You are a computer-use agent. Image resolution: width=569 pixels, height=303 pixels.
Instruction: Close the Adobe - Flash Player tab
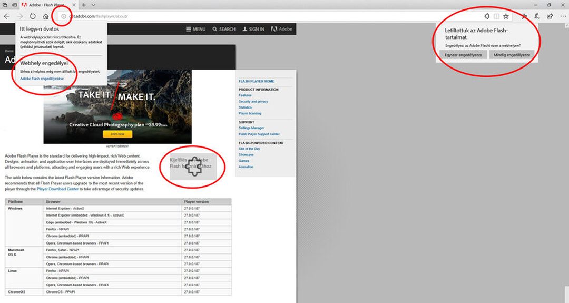click(x=74, y=5)
